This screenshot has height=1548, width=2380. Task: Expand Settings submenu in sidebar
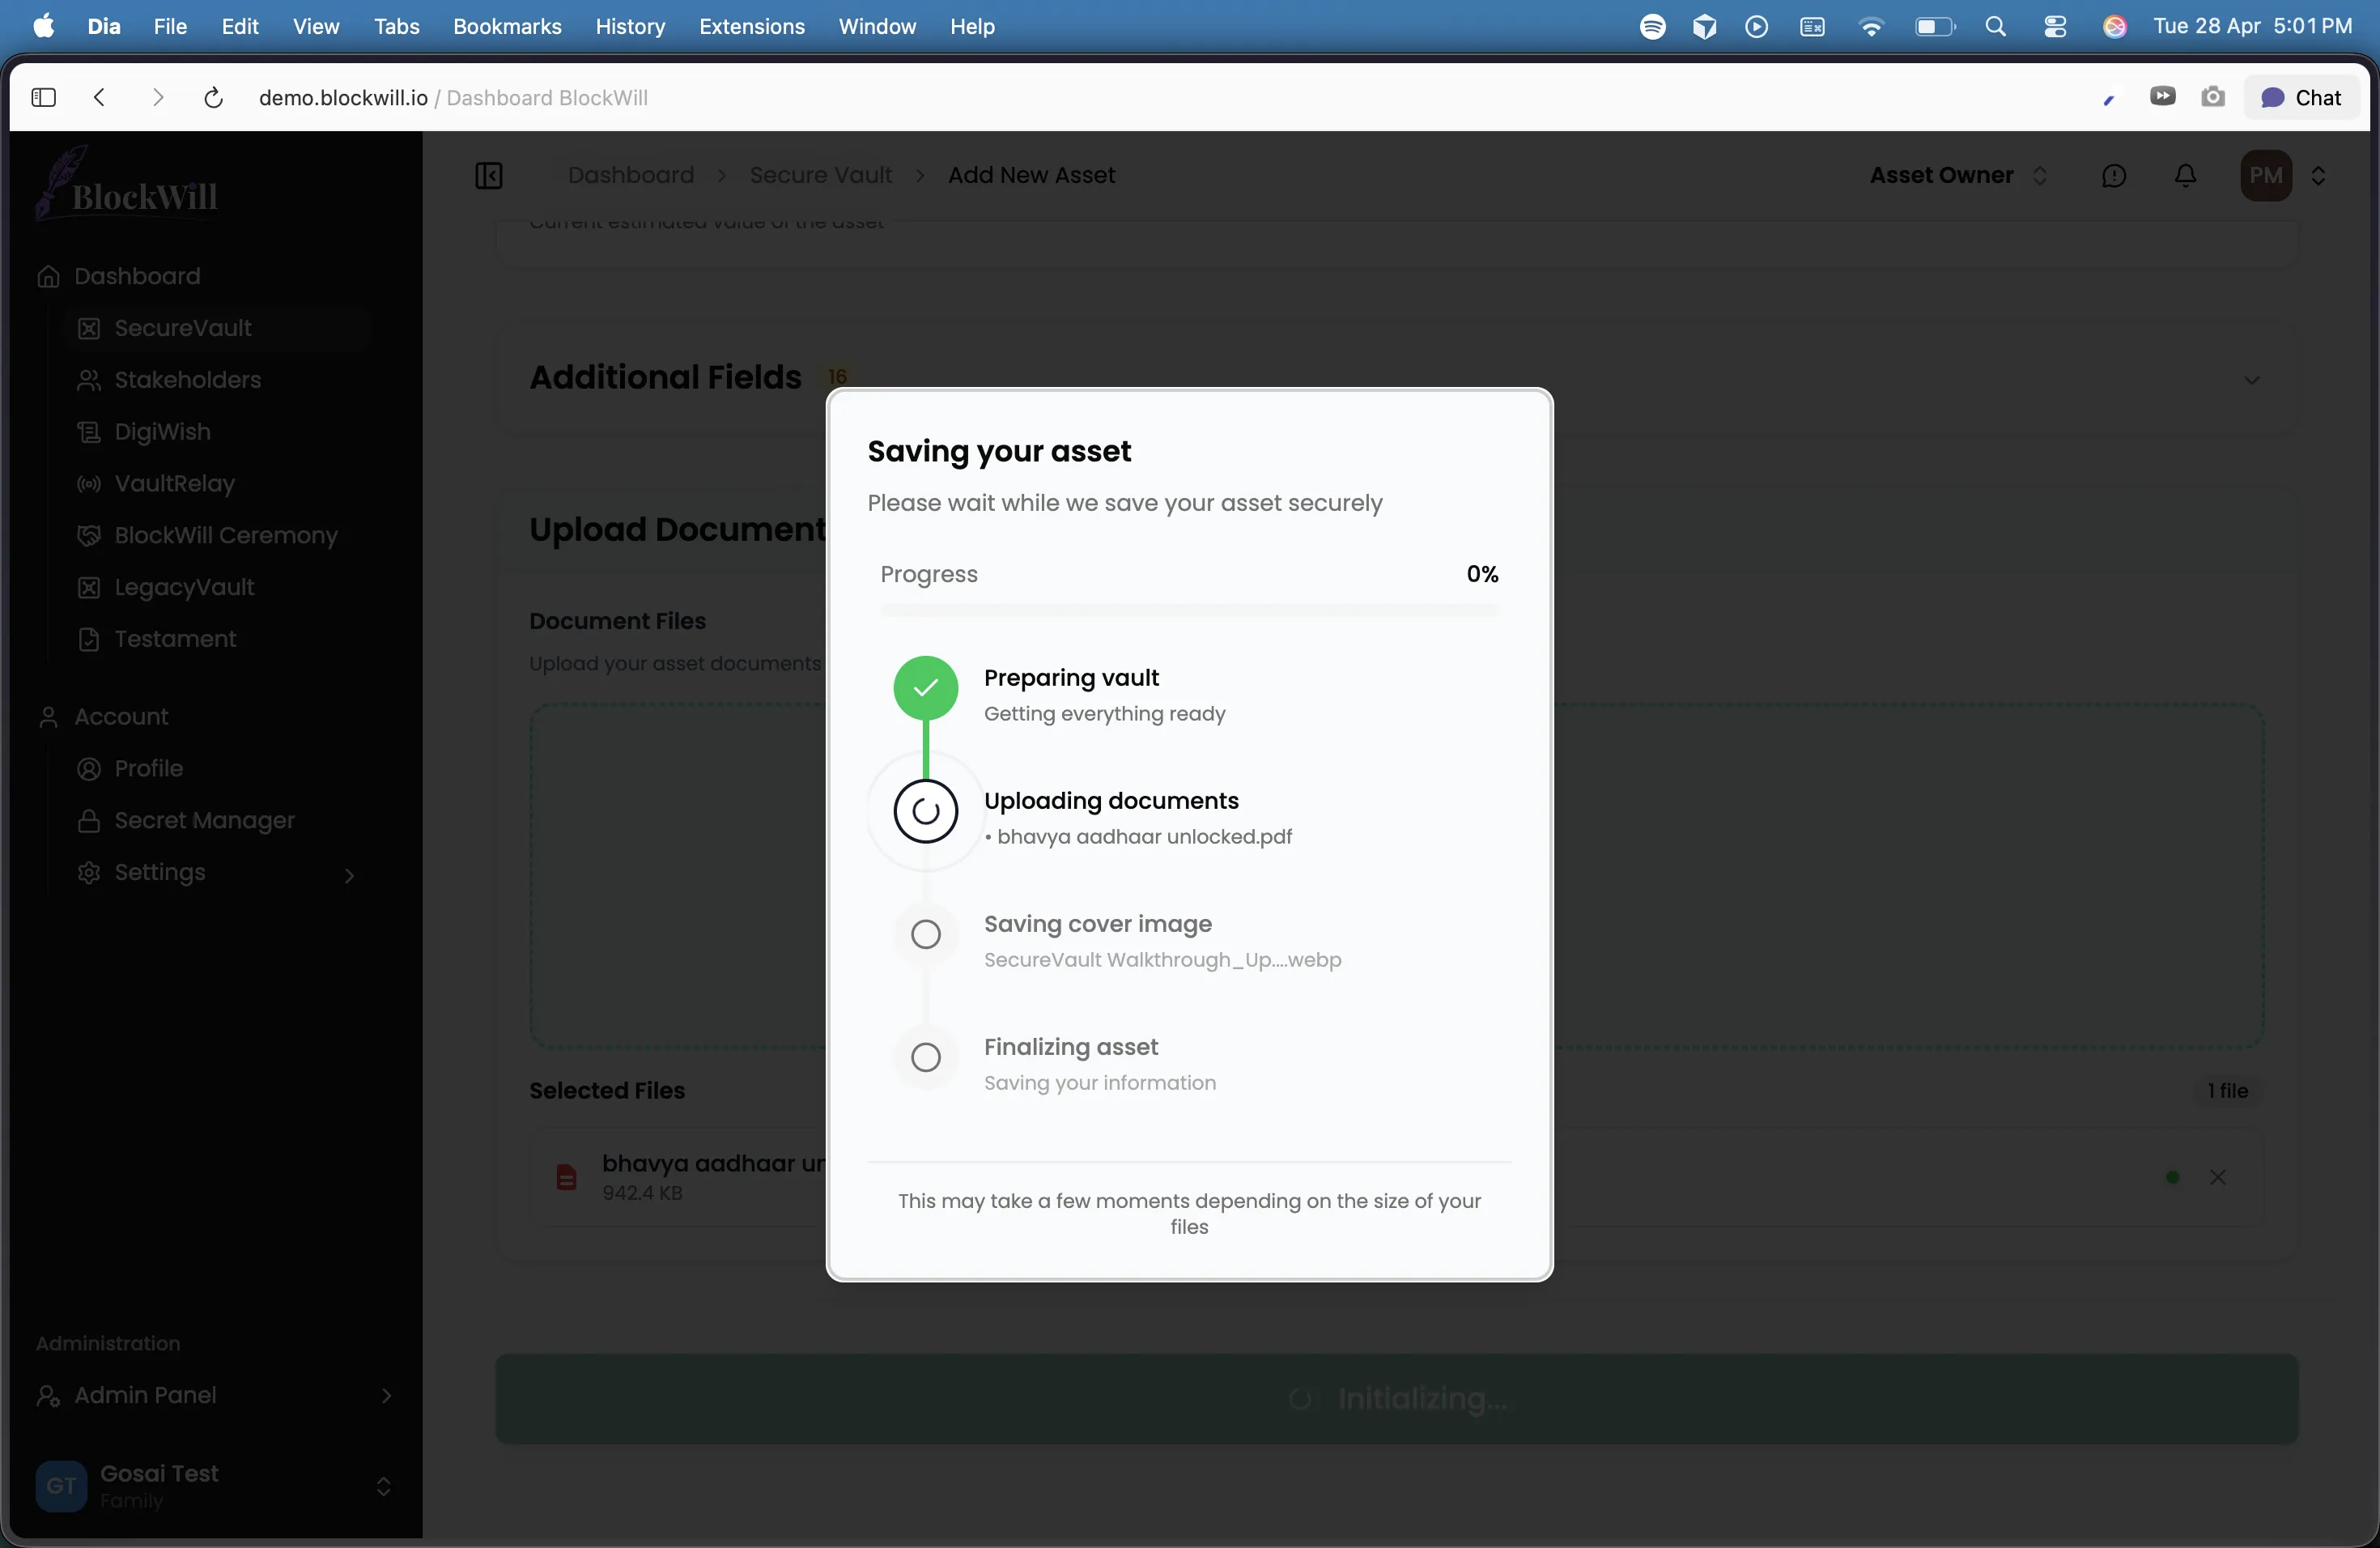click(x=349, y=875)
